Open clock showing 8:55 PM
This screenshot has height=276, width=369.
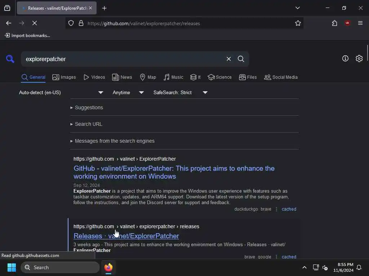(x=343, y=267)
